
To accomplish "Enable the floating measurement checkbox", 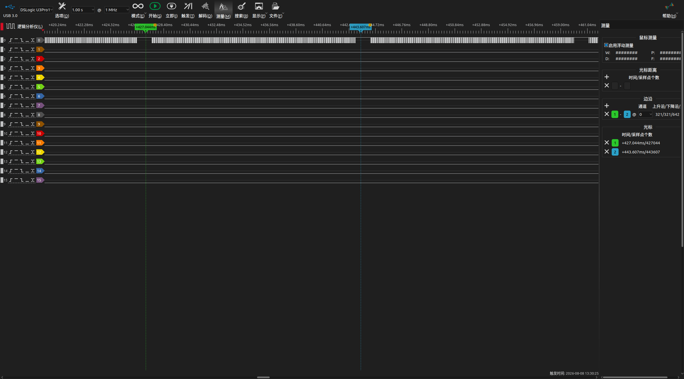I will (606, 45).
